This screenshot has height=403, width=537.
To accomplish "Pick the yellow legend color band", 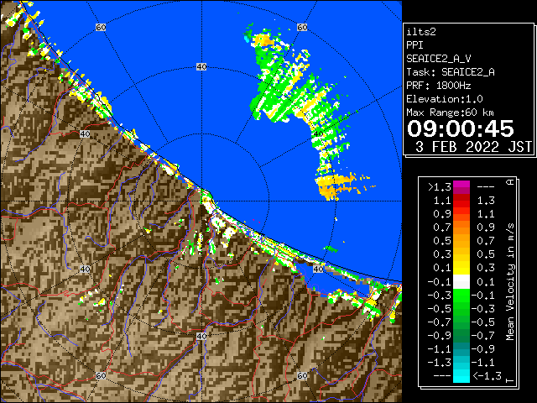I will point(461,268).
